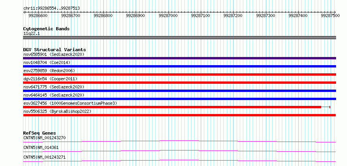
Task: Select the blue nsv6471775 variant bar
Action: click(179, 91)
